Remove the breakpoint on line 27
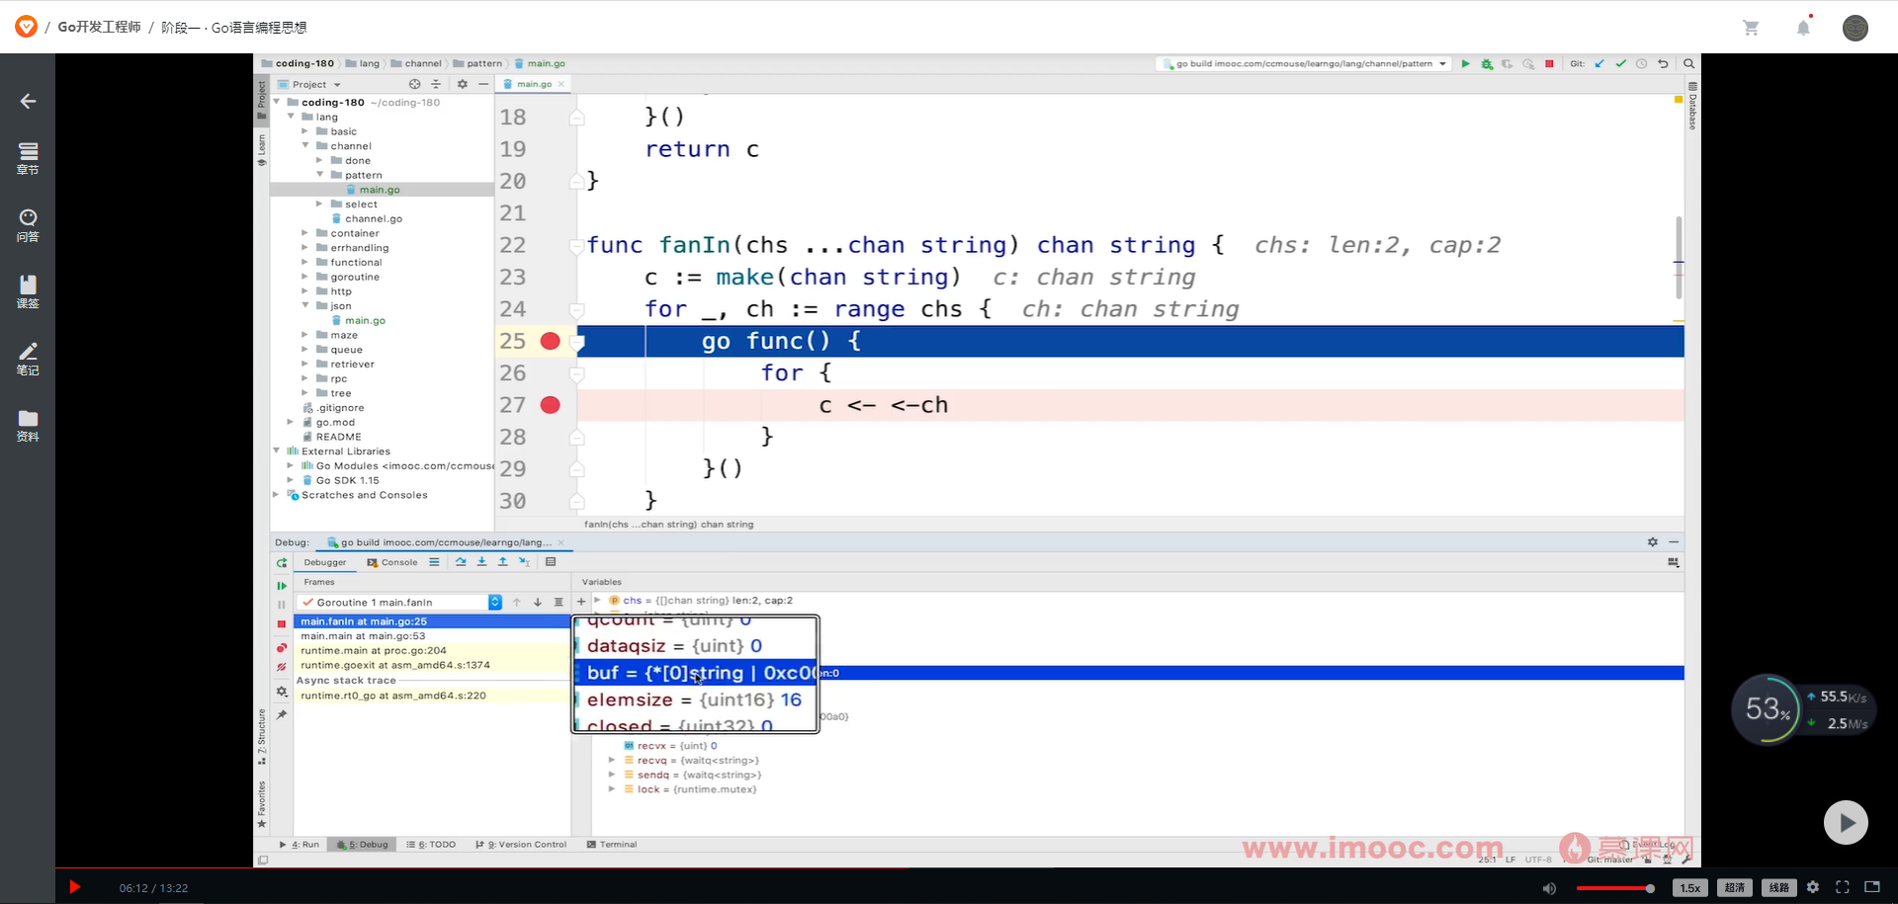This screenshot has height=904, width=1898. (551, 405)
